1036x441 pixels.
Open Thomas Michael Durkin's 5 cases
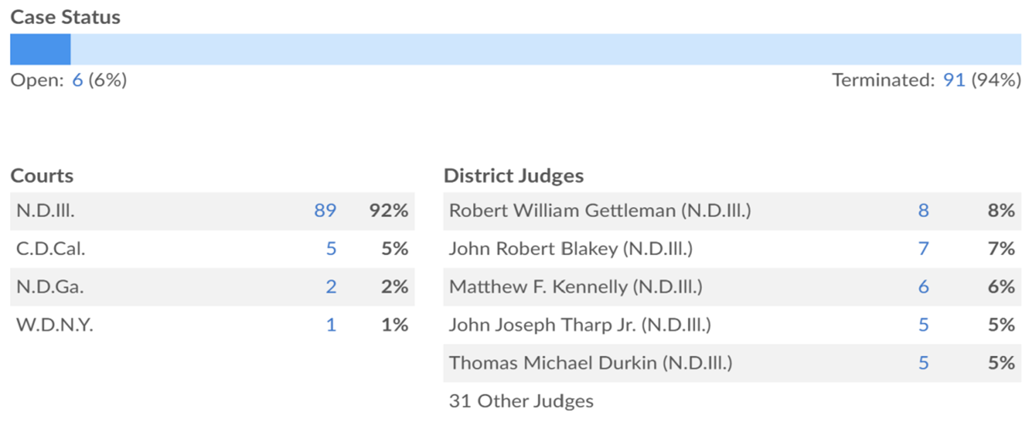923,363
